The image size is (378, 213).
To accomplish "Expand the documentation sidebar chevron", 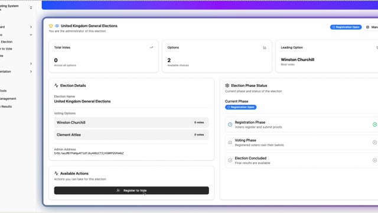I will click(31, 72).
